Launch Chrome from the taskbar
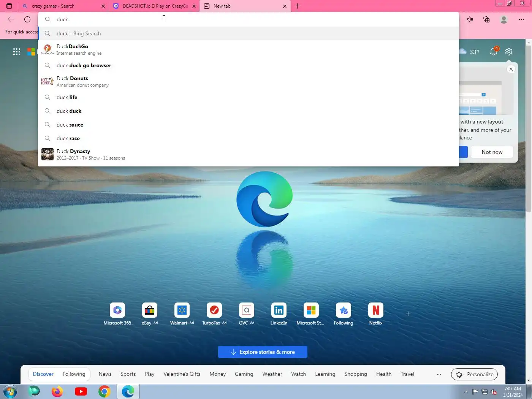This screenshot has height=399, width=532. coord(104,391)
